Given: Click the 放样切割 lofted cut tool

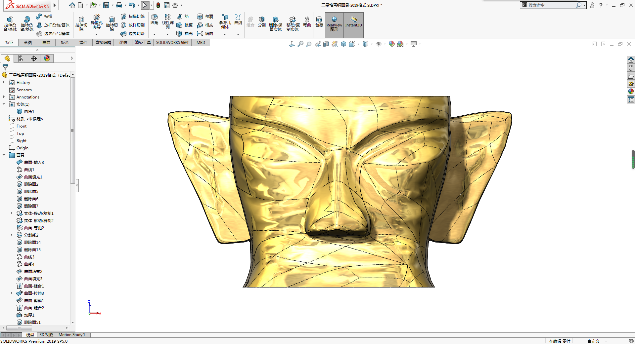Looking at the screenshot, I should click(133, 25).
